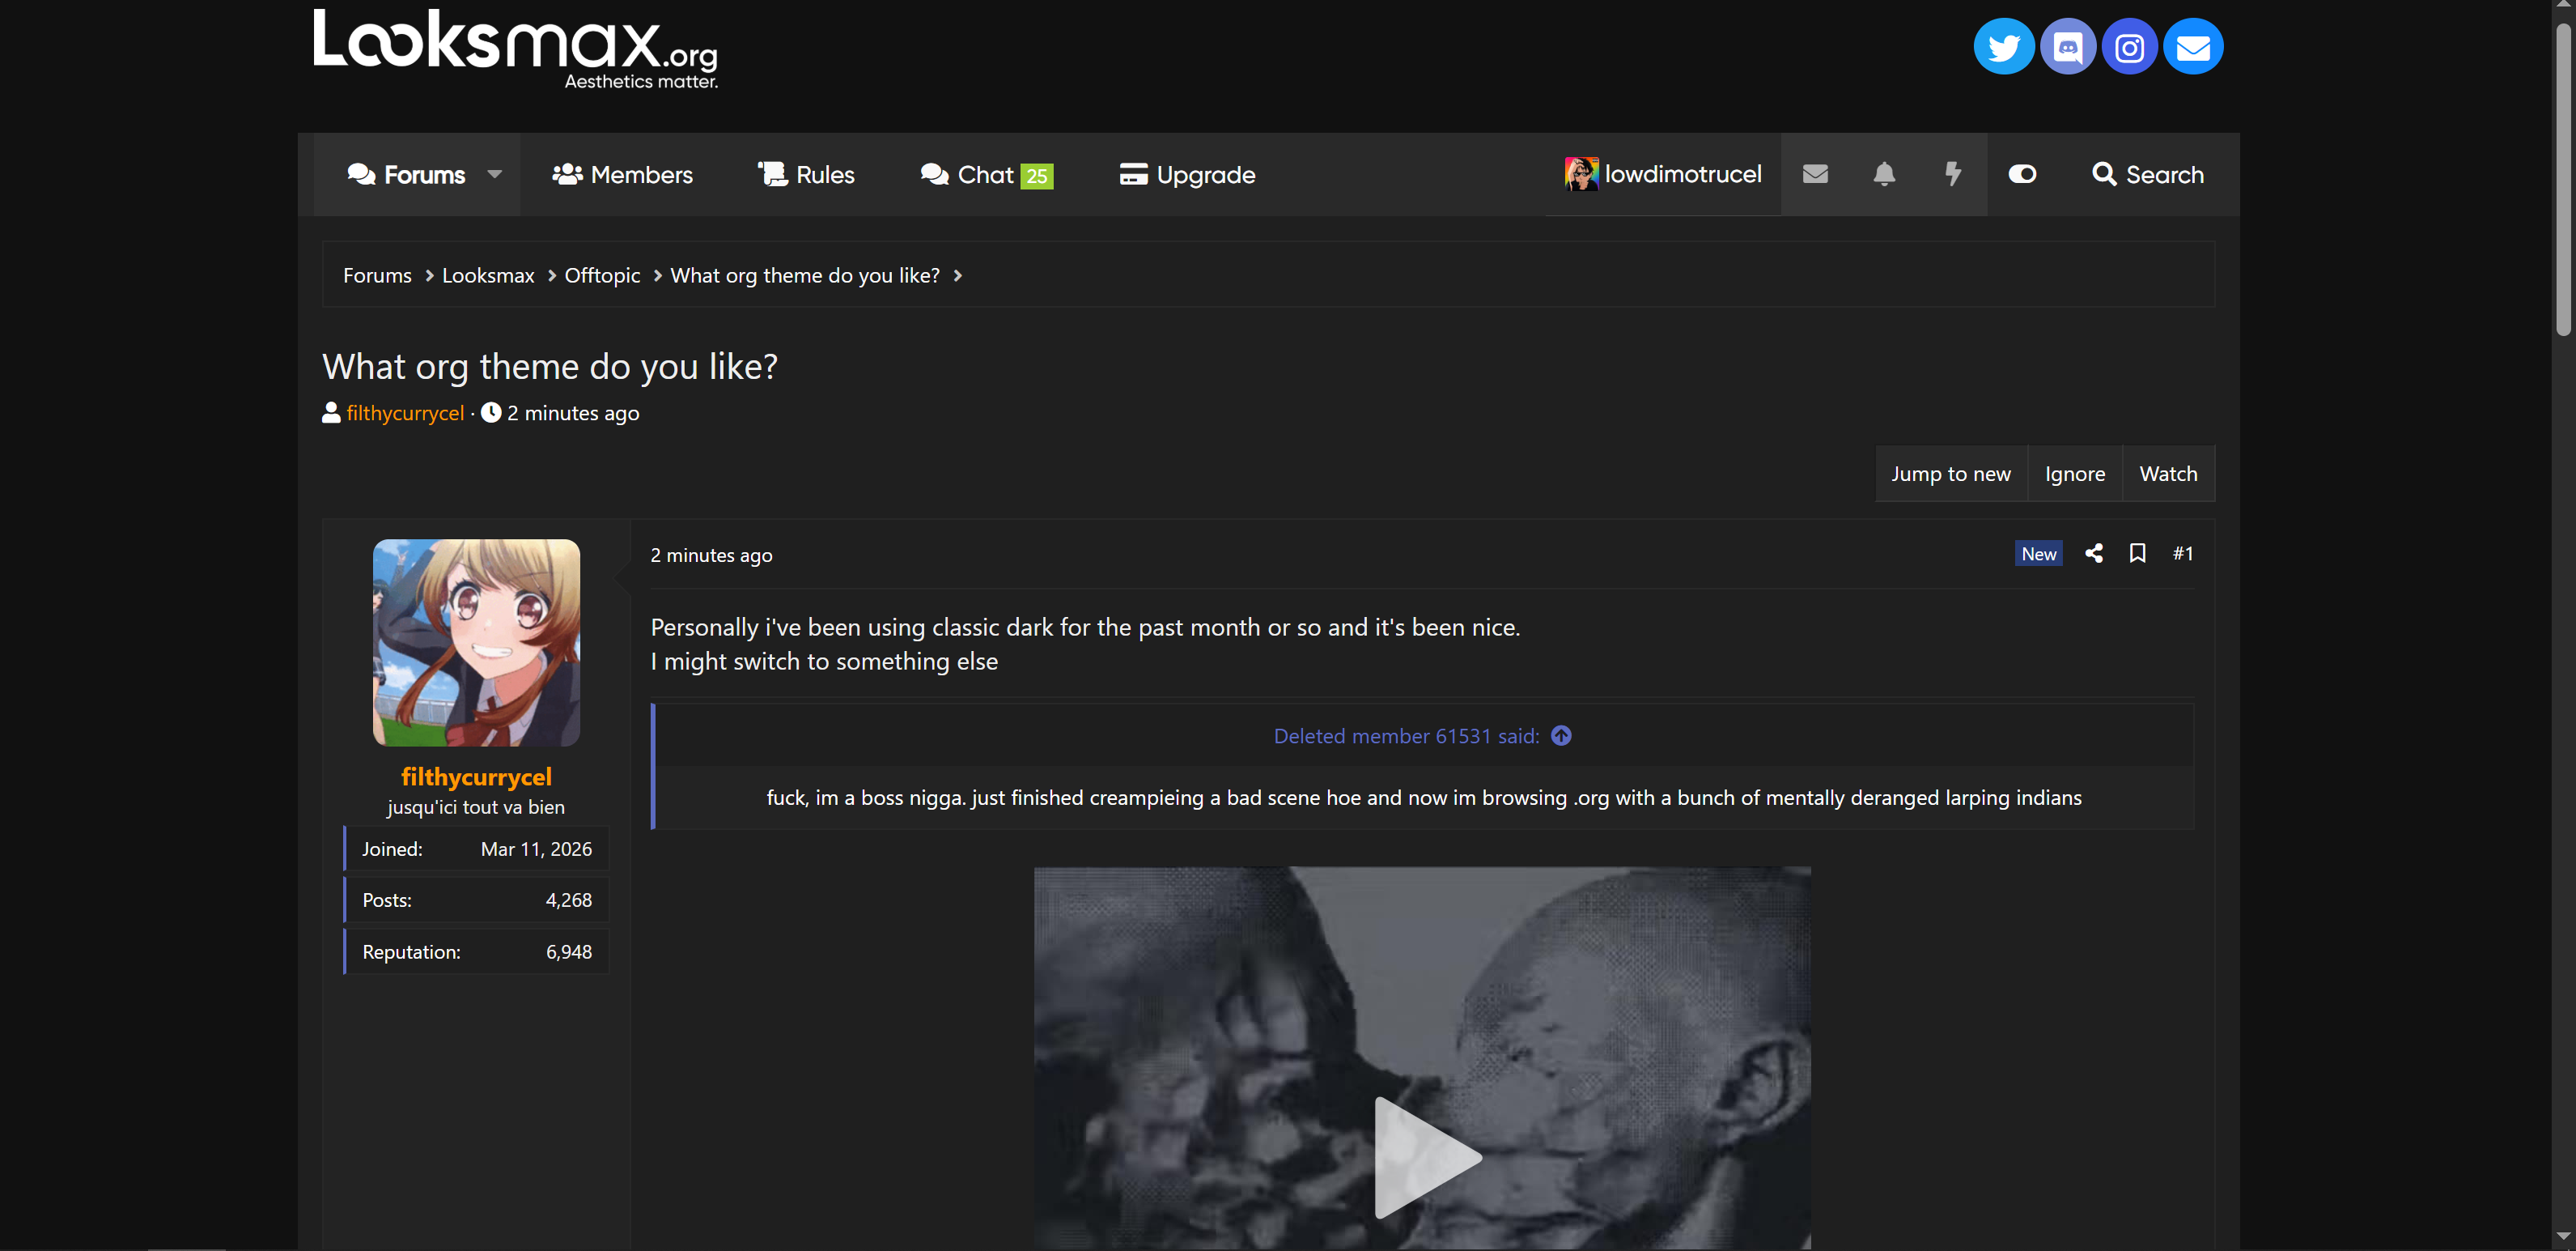Click the lightning bolt what's-new icon
Image resolution: width=2576 pixels, height=1251 pixels.
pyautogui.click(x=1952, y=174)
